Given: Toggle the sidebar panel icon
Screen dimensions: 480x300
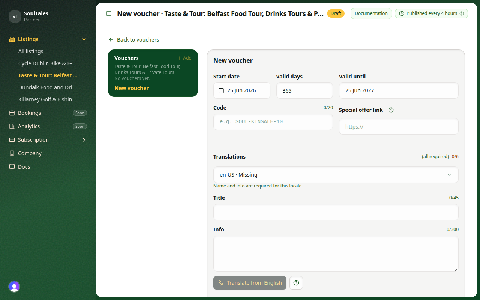Looking at the screenshot, I should [109, 13].
